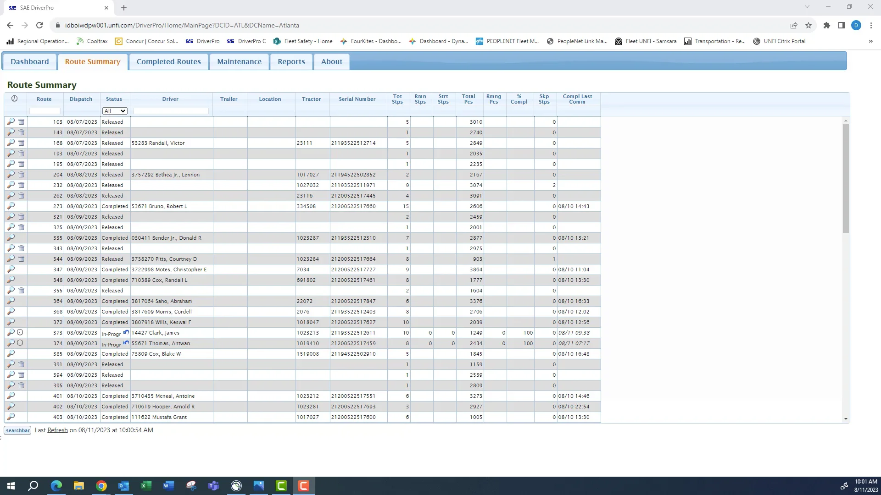This screenshot has width=881, height=495.
Task: Open Status filter dropdown set to All
Action: point(114,111)
